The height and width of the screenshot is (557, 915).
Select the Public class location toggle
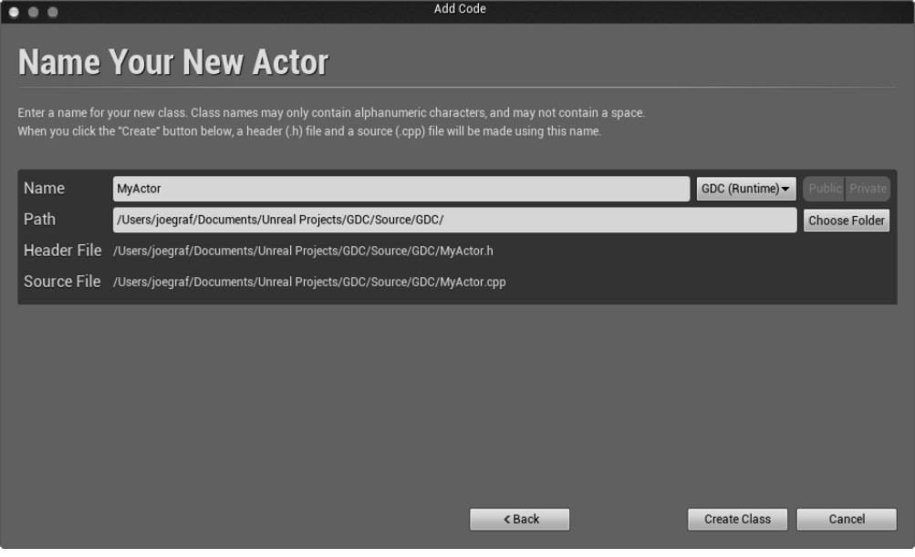[x=824, y=189]
